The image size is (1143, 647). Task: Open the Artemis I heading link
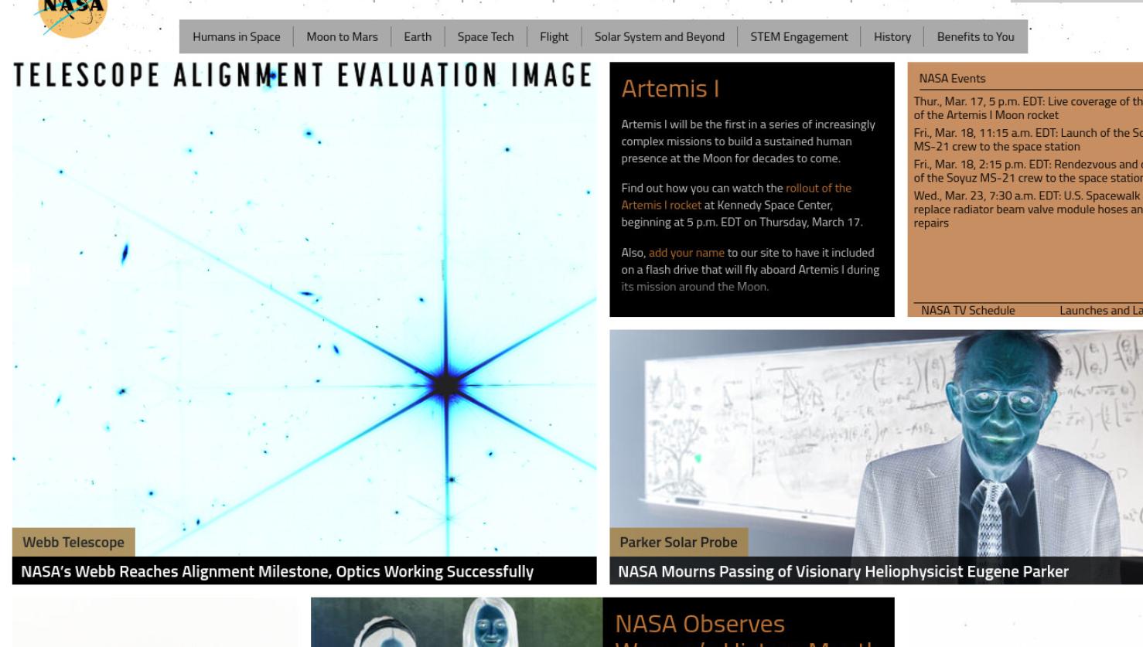pos(670,88)
